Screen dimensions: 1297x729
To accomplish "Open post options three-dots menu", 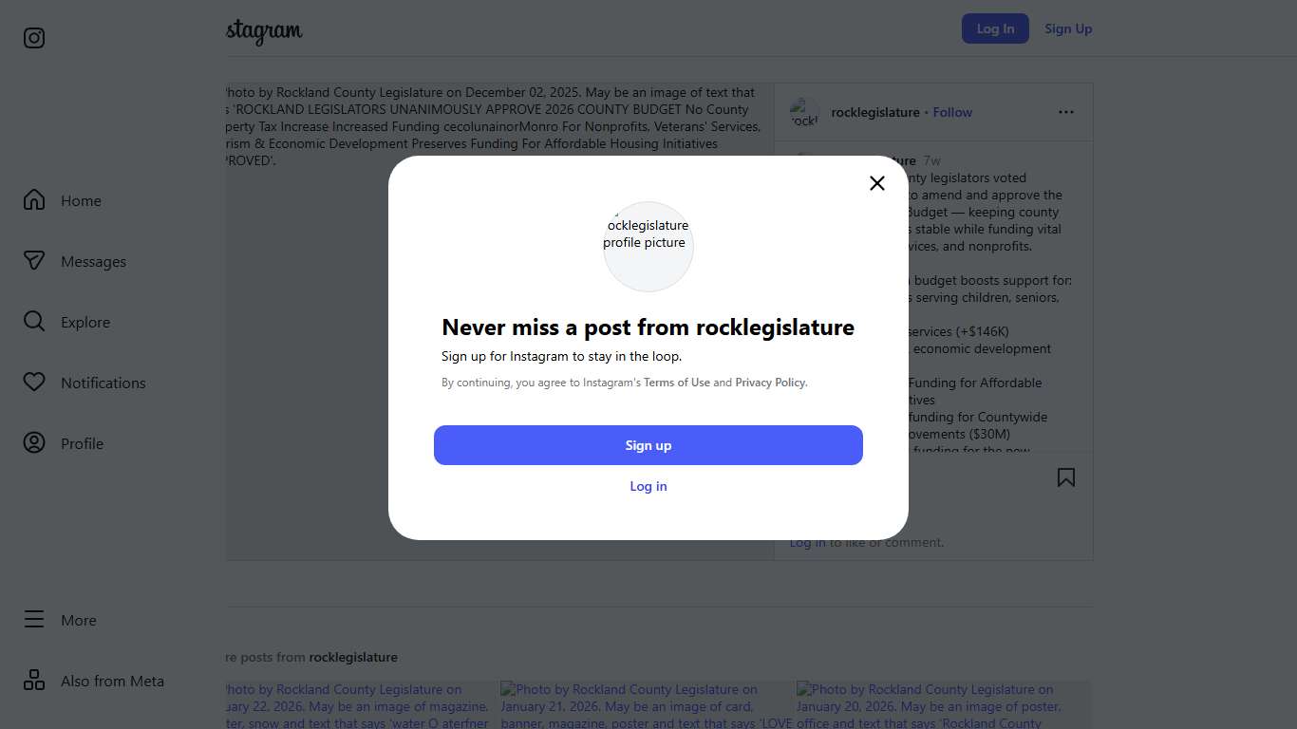I will (x=1066, y=112).
